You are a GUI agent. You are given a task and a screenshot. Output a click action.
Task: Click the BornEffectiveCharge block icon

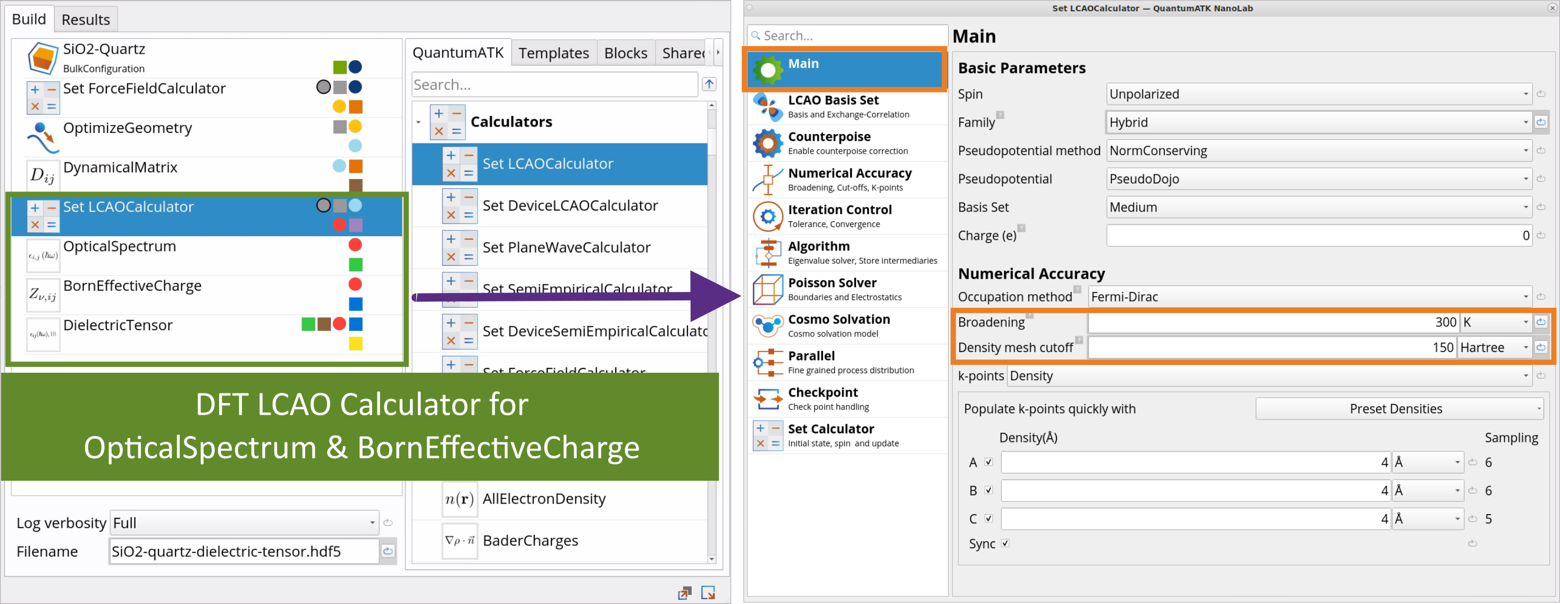(x=43, y=295)
